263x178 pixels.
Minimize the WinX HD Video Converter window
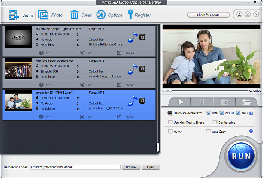pos(249,2)
